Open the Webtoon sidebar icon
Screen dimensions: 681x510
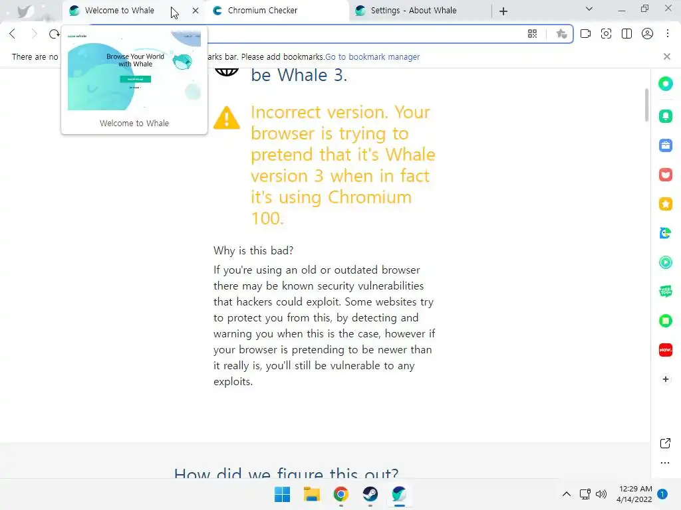(x=665, y=292)
